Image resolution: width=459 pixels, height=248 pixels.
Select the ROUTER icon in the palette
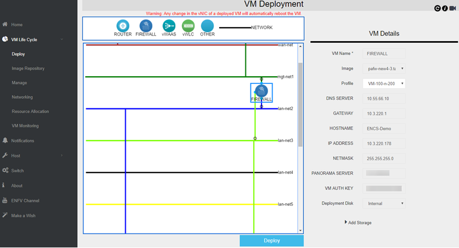click(123, 26)
